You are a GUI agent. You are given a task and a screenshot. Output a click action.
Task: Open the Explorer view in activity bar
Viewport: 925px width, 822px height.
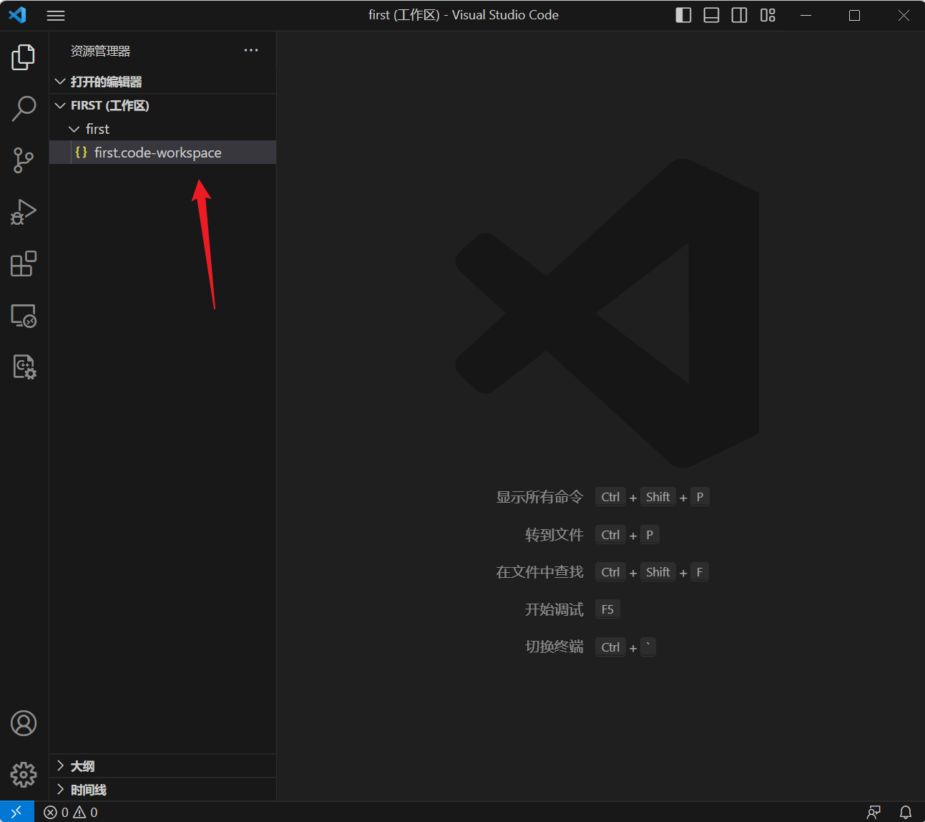point(24,57)
